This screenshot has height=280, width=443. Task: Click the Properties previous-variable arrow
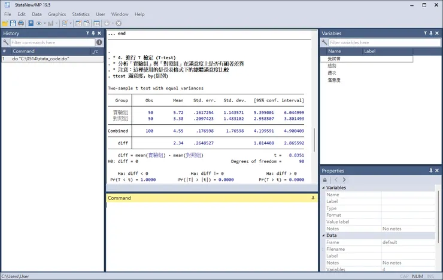336,180
